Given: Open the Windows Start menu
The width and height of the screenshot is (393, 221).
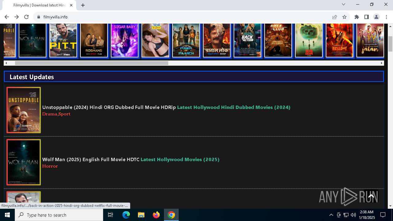Looking at the screenshot, I should coord(7,215).
